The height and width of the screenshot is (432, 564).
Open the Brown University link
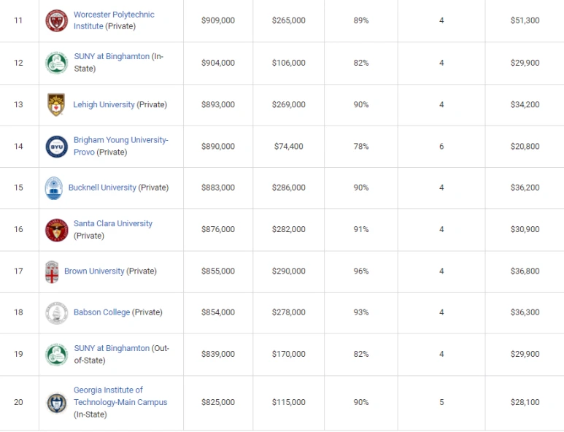coord(94,271)
